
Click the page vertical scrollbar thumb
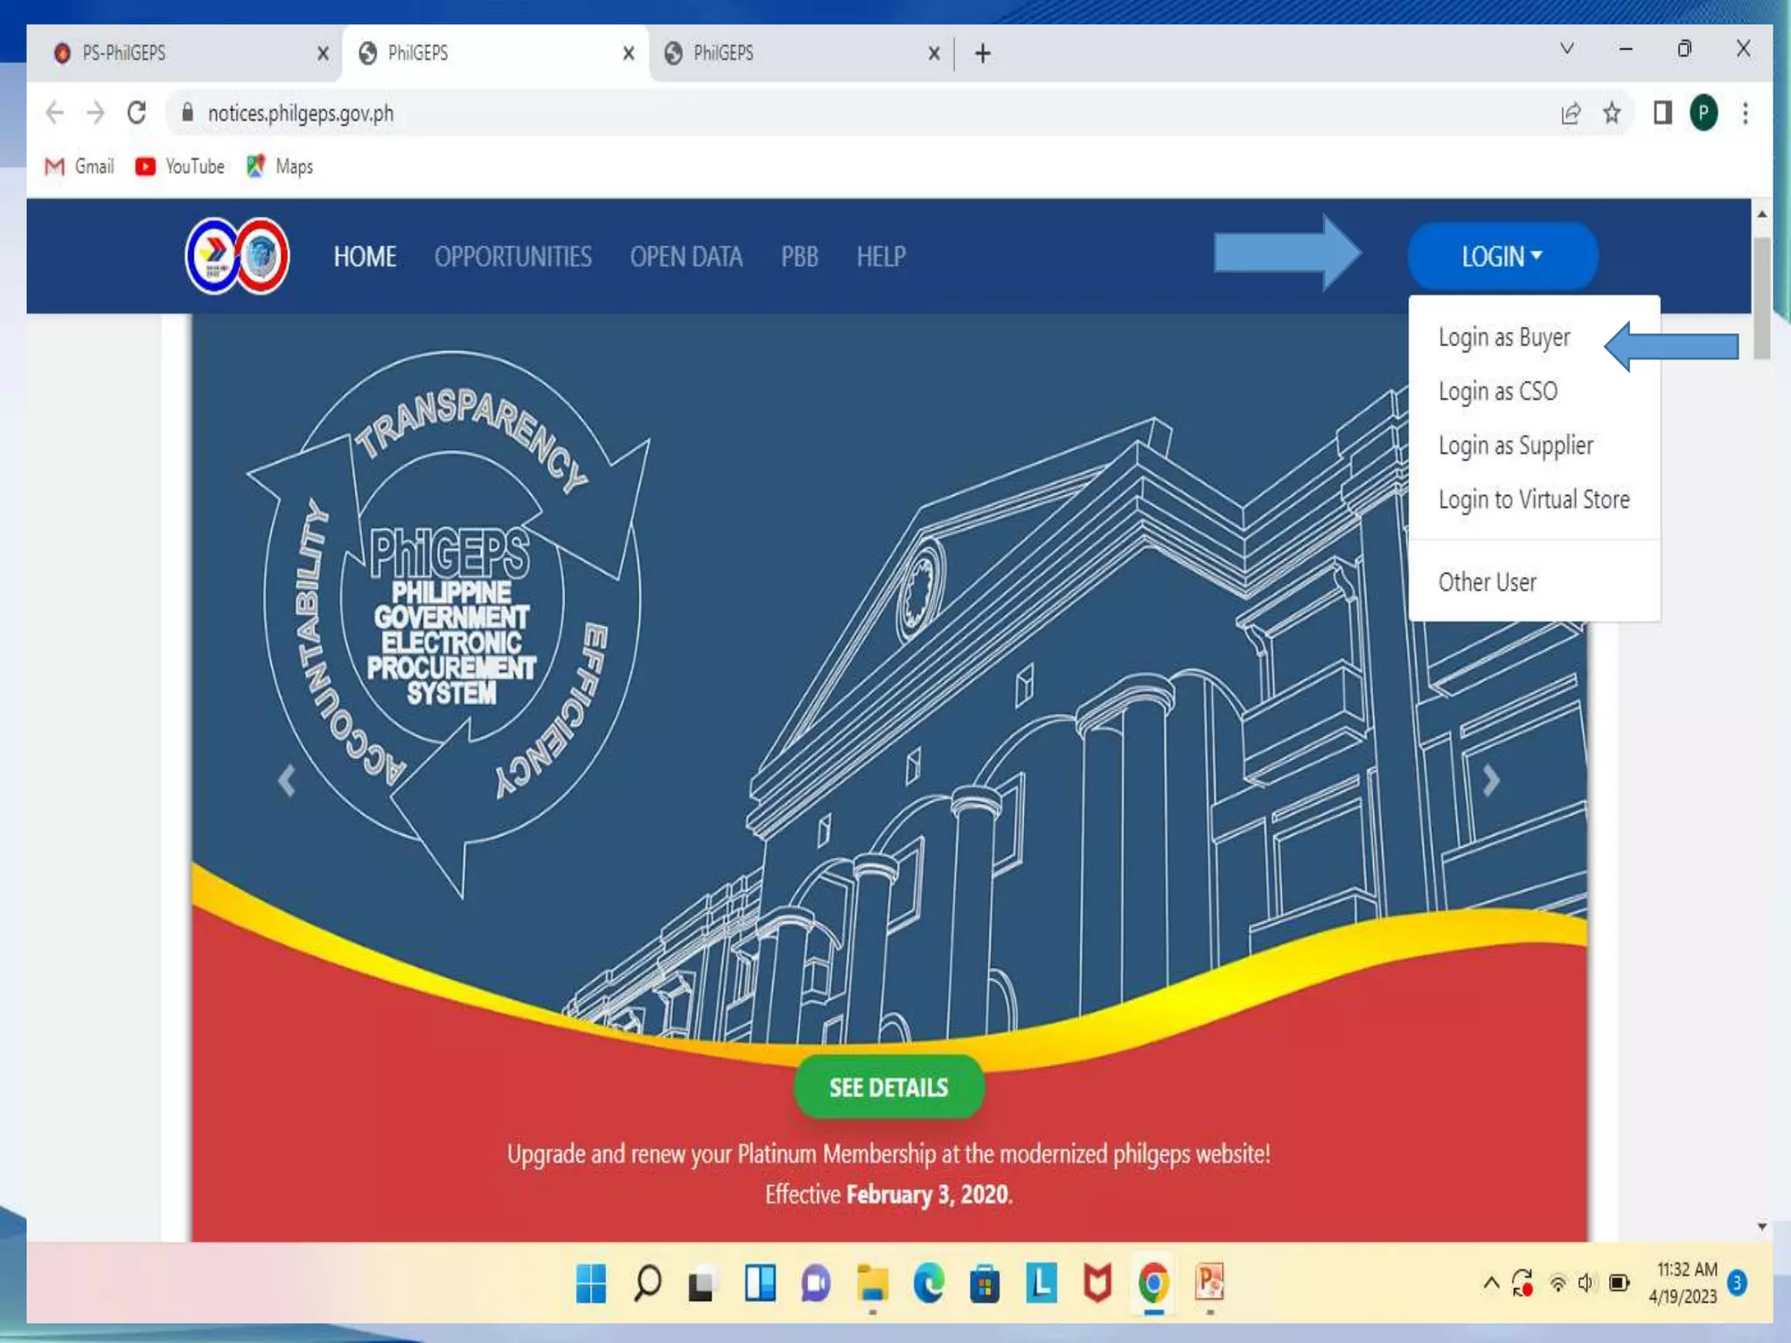click(x=1762, y=297)
